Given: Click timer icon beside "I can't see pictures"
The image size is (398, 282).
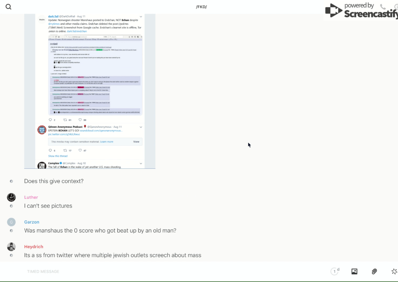Looking at the screenshot, I should (x=11, y=206).
